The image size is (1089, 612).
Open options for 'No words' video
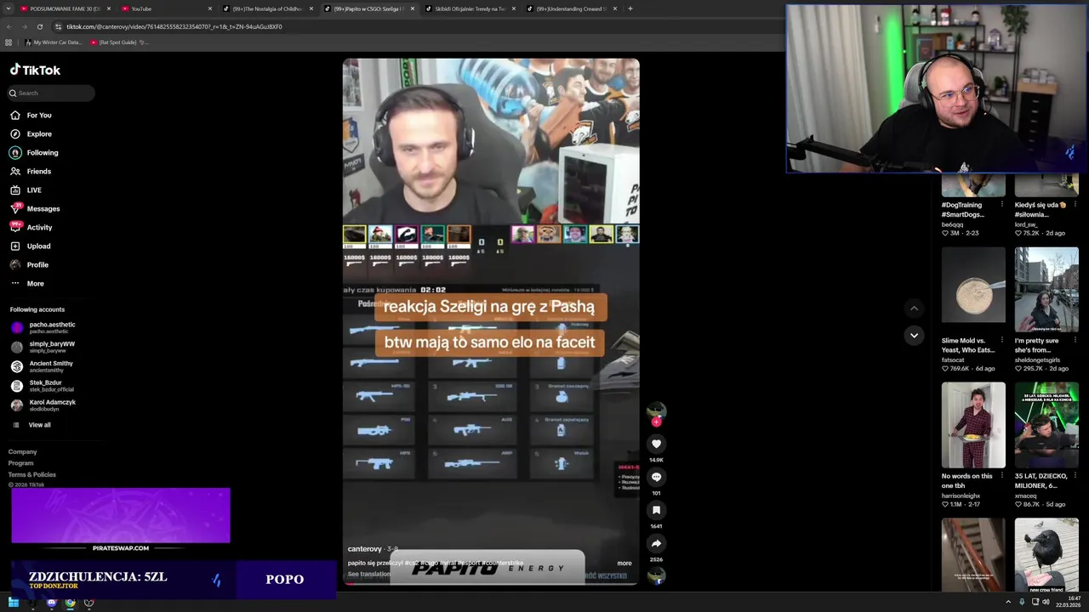coord(1002,476)
